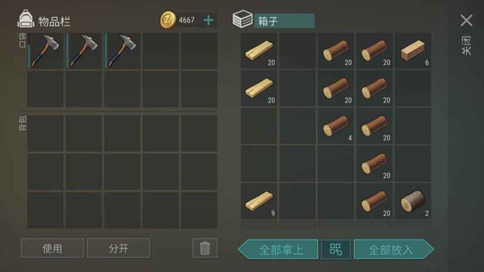484x272 pixels.
Task: Click the 全部放入 put all button
Action: click(x=394, y=249)
